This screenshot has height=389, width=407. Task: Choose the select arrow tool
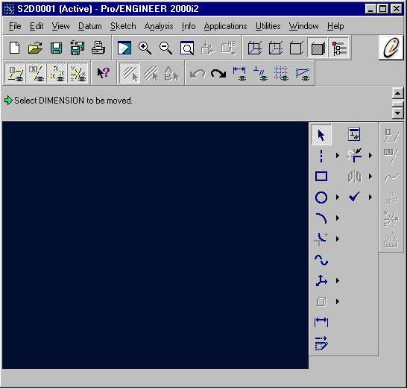pos(321,135)
